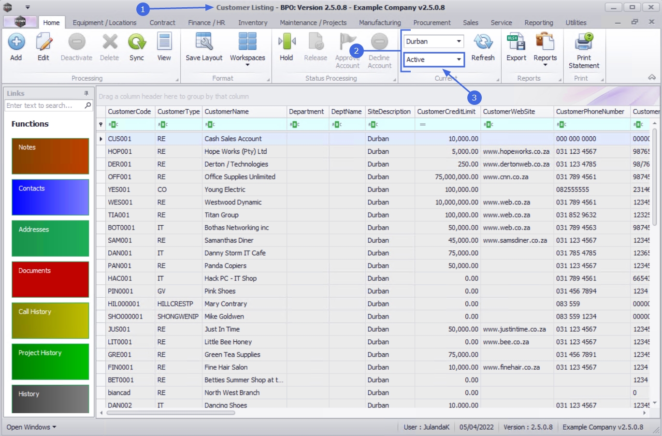The width and height of the screenshot is (662, 436).
Task: Pin the Links panel
Action: (x=86, y=93)
